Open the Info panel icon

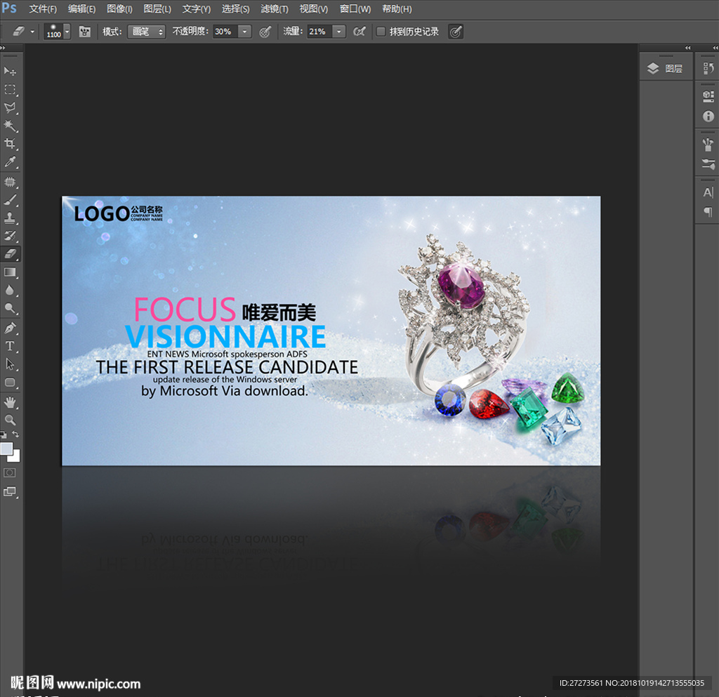pos(708,117)
